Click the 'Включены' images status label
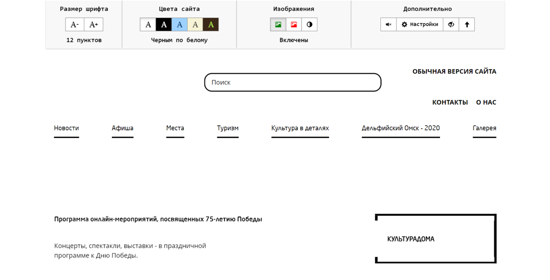 294,40
